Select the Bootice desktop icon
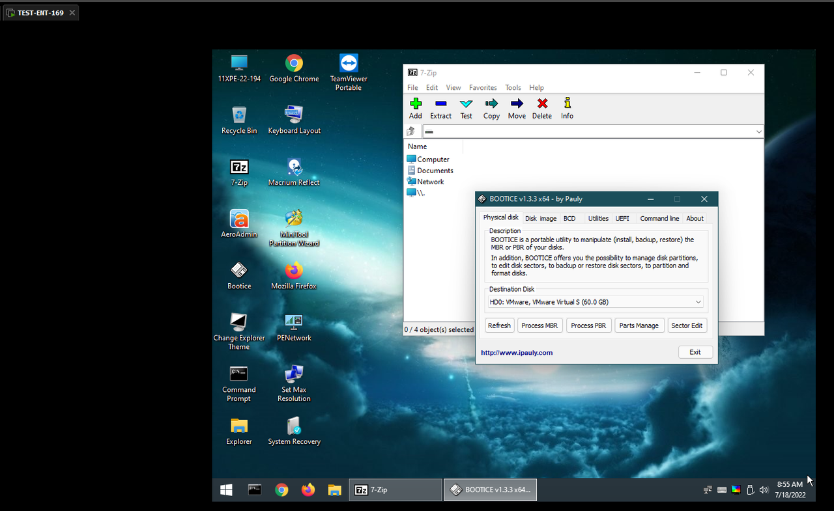This screenshot has height=511, width=834. pyautogui.click(x=239, y=275)
